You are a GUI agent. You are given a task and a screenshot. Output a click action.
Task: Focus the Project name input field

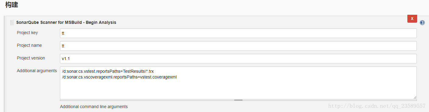[x=238, y=46]
